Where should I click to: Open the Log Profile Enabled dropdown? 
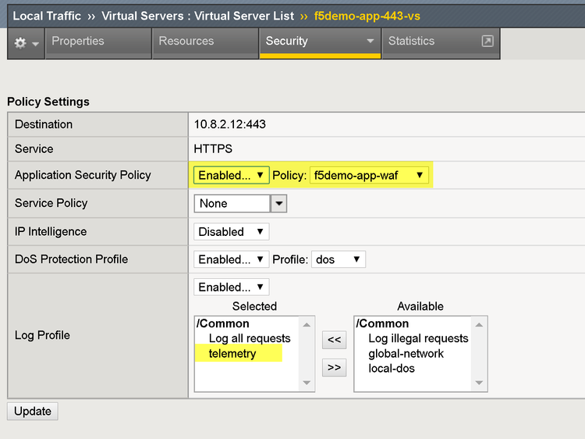click(x=231, y=287)
